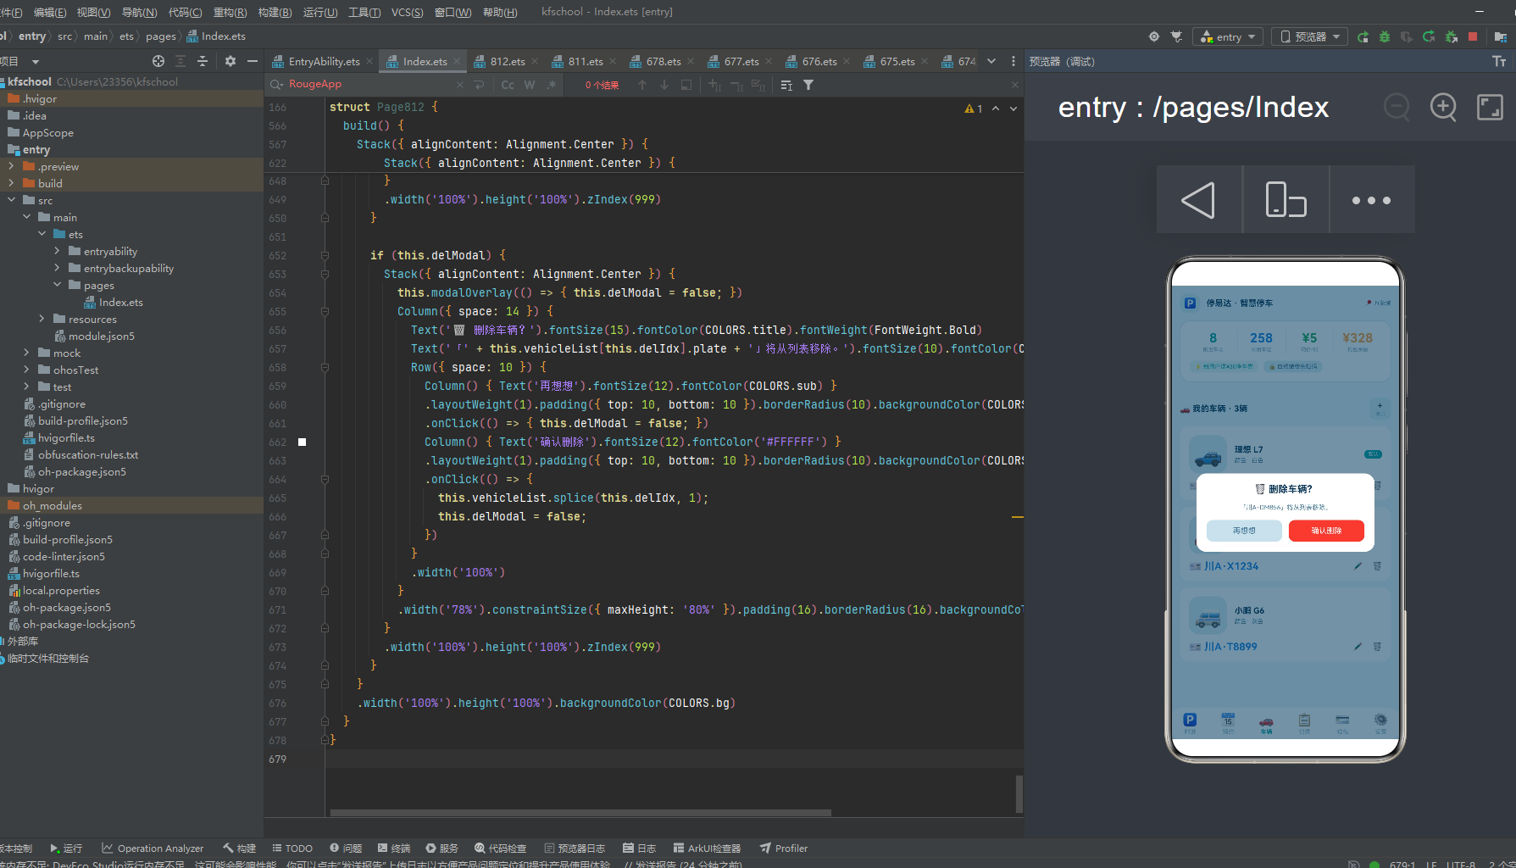Click the red Stop button
The height and width of the screenshot is (868, 1516).
coord(1473,36)
